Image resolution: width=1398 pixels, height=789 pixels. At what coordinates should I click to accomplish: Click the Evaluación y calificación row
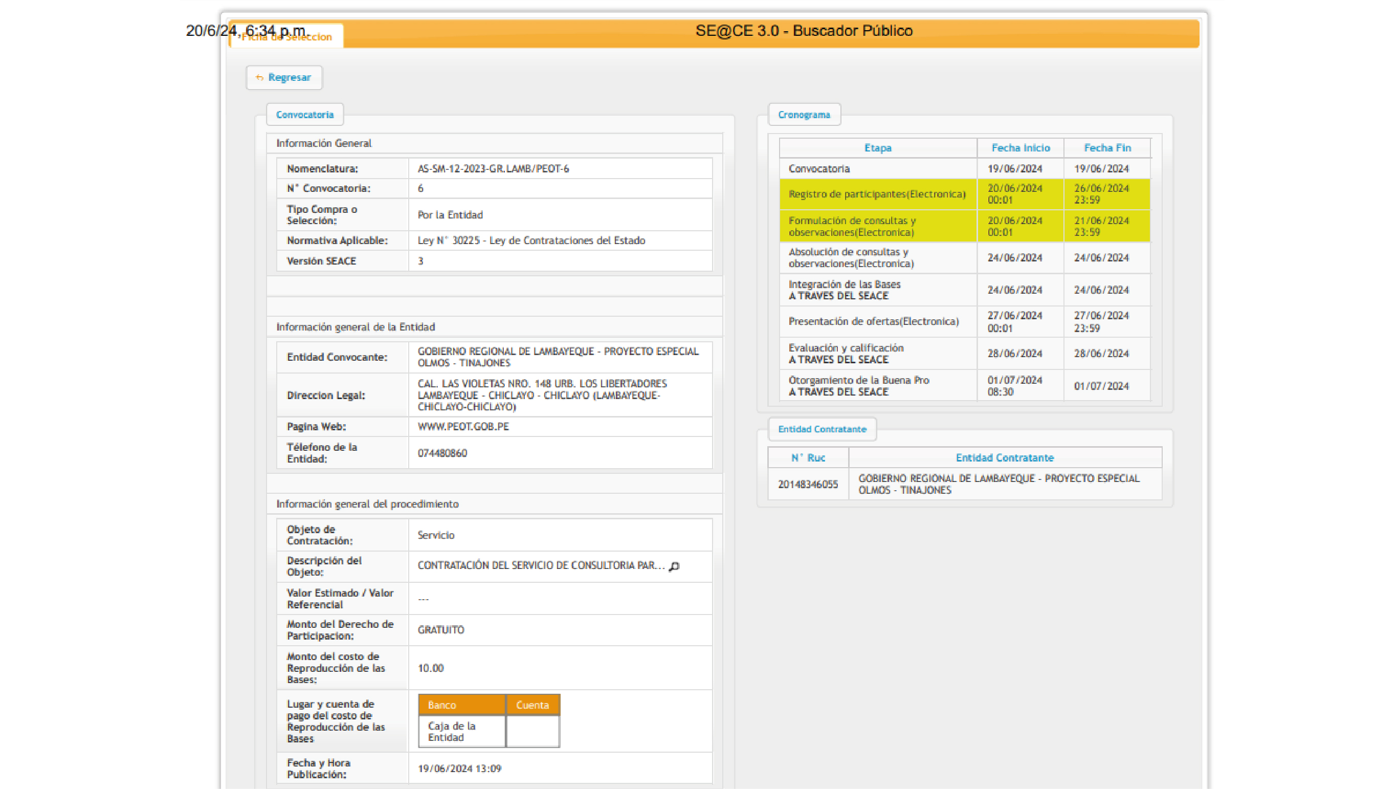click(x=965, y=354)
